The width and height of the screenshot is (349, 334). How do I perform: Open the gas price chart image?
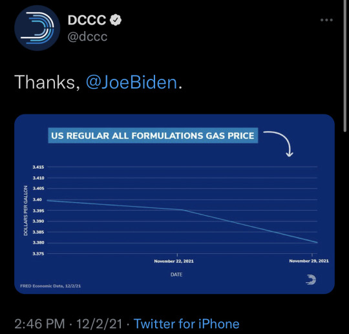pyautogui.click(x=174, y=204)
